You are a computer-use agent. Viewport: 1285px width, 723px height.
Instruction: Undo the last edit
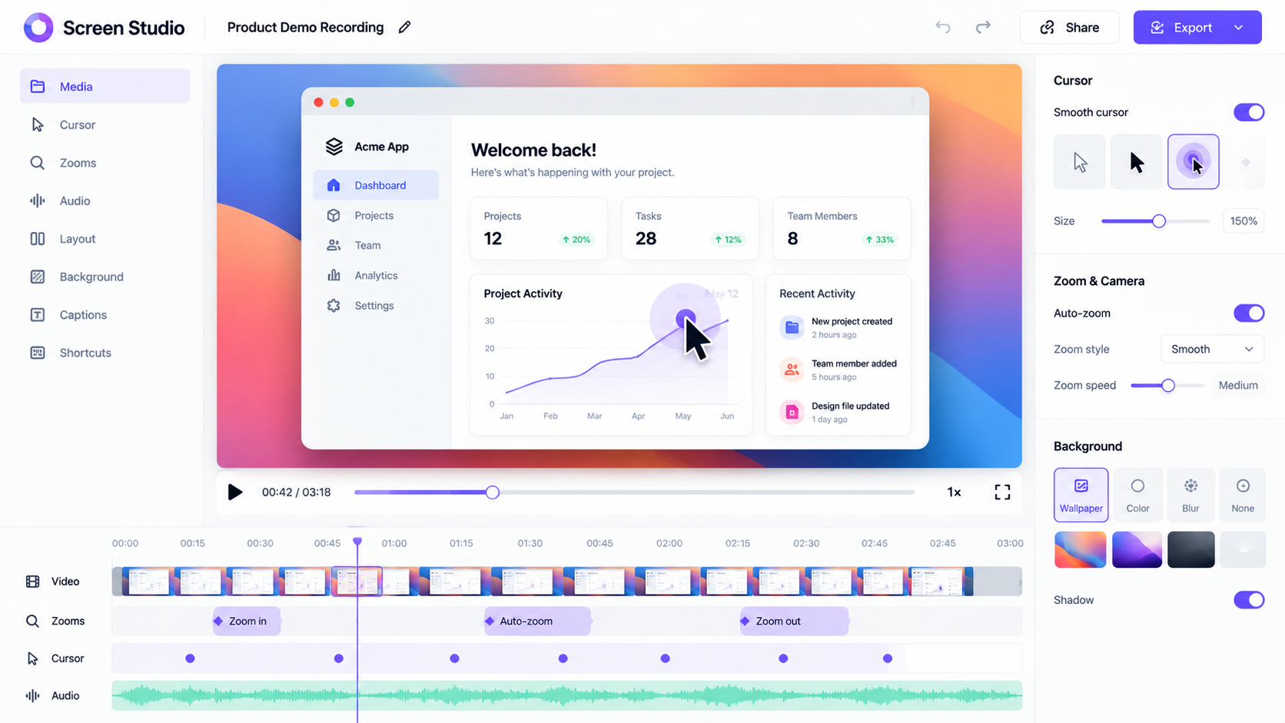click(943, 27)
